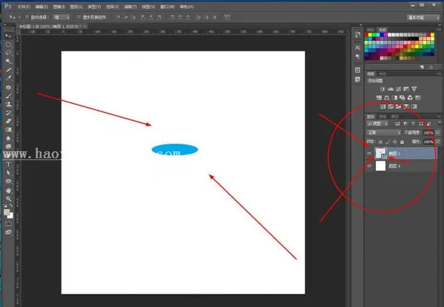
Task: Open the 视图(V) menu
Action: click(x=148, y=6)
